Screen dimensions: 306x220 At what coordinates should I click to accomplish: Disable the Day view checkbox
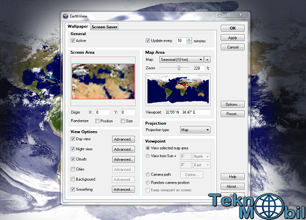tap(73, 139)
